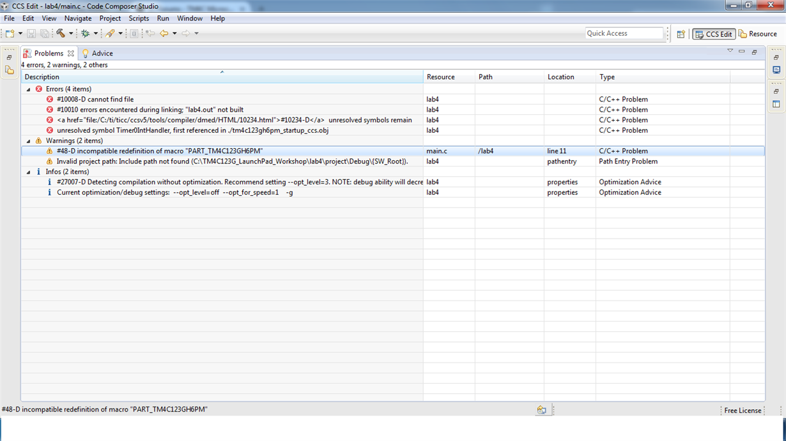The image size is (786, 441).
Task: Click in the Quick Access search field
Action: pyautogui.click(x=624, y=33)
